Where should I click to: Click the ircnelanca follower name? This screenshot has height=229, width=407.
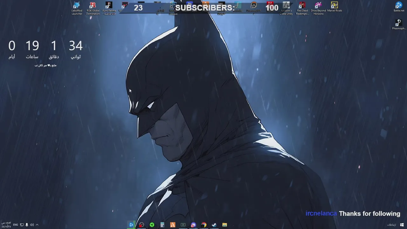click(321, 213)
